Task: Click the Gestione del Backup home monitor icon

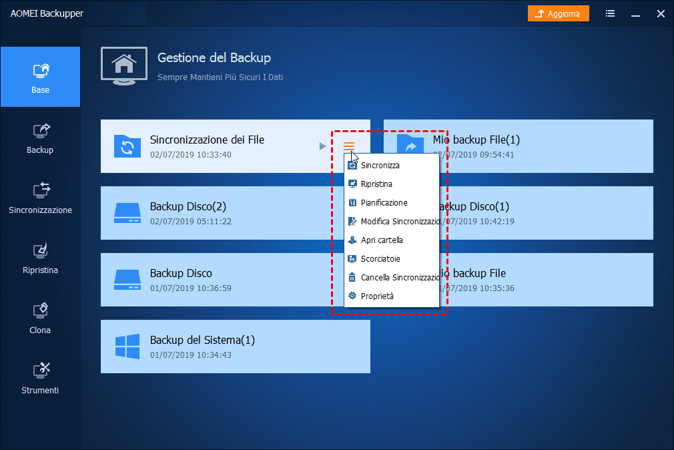Action: pos(124,66)
